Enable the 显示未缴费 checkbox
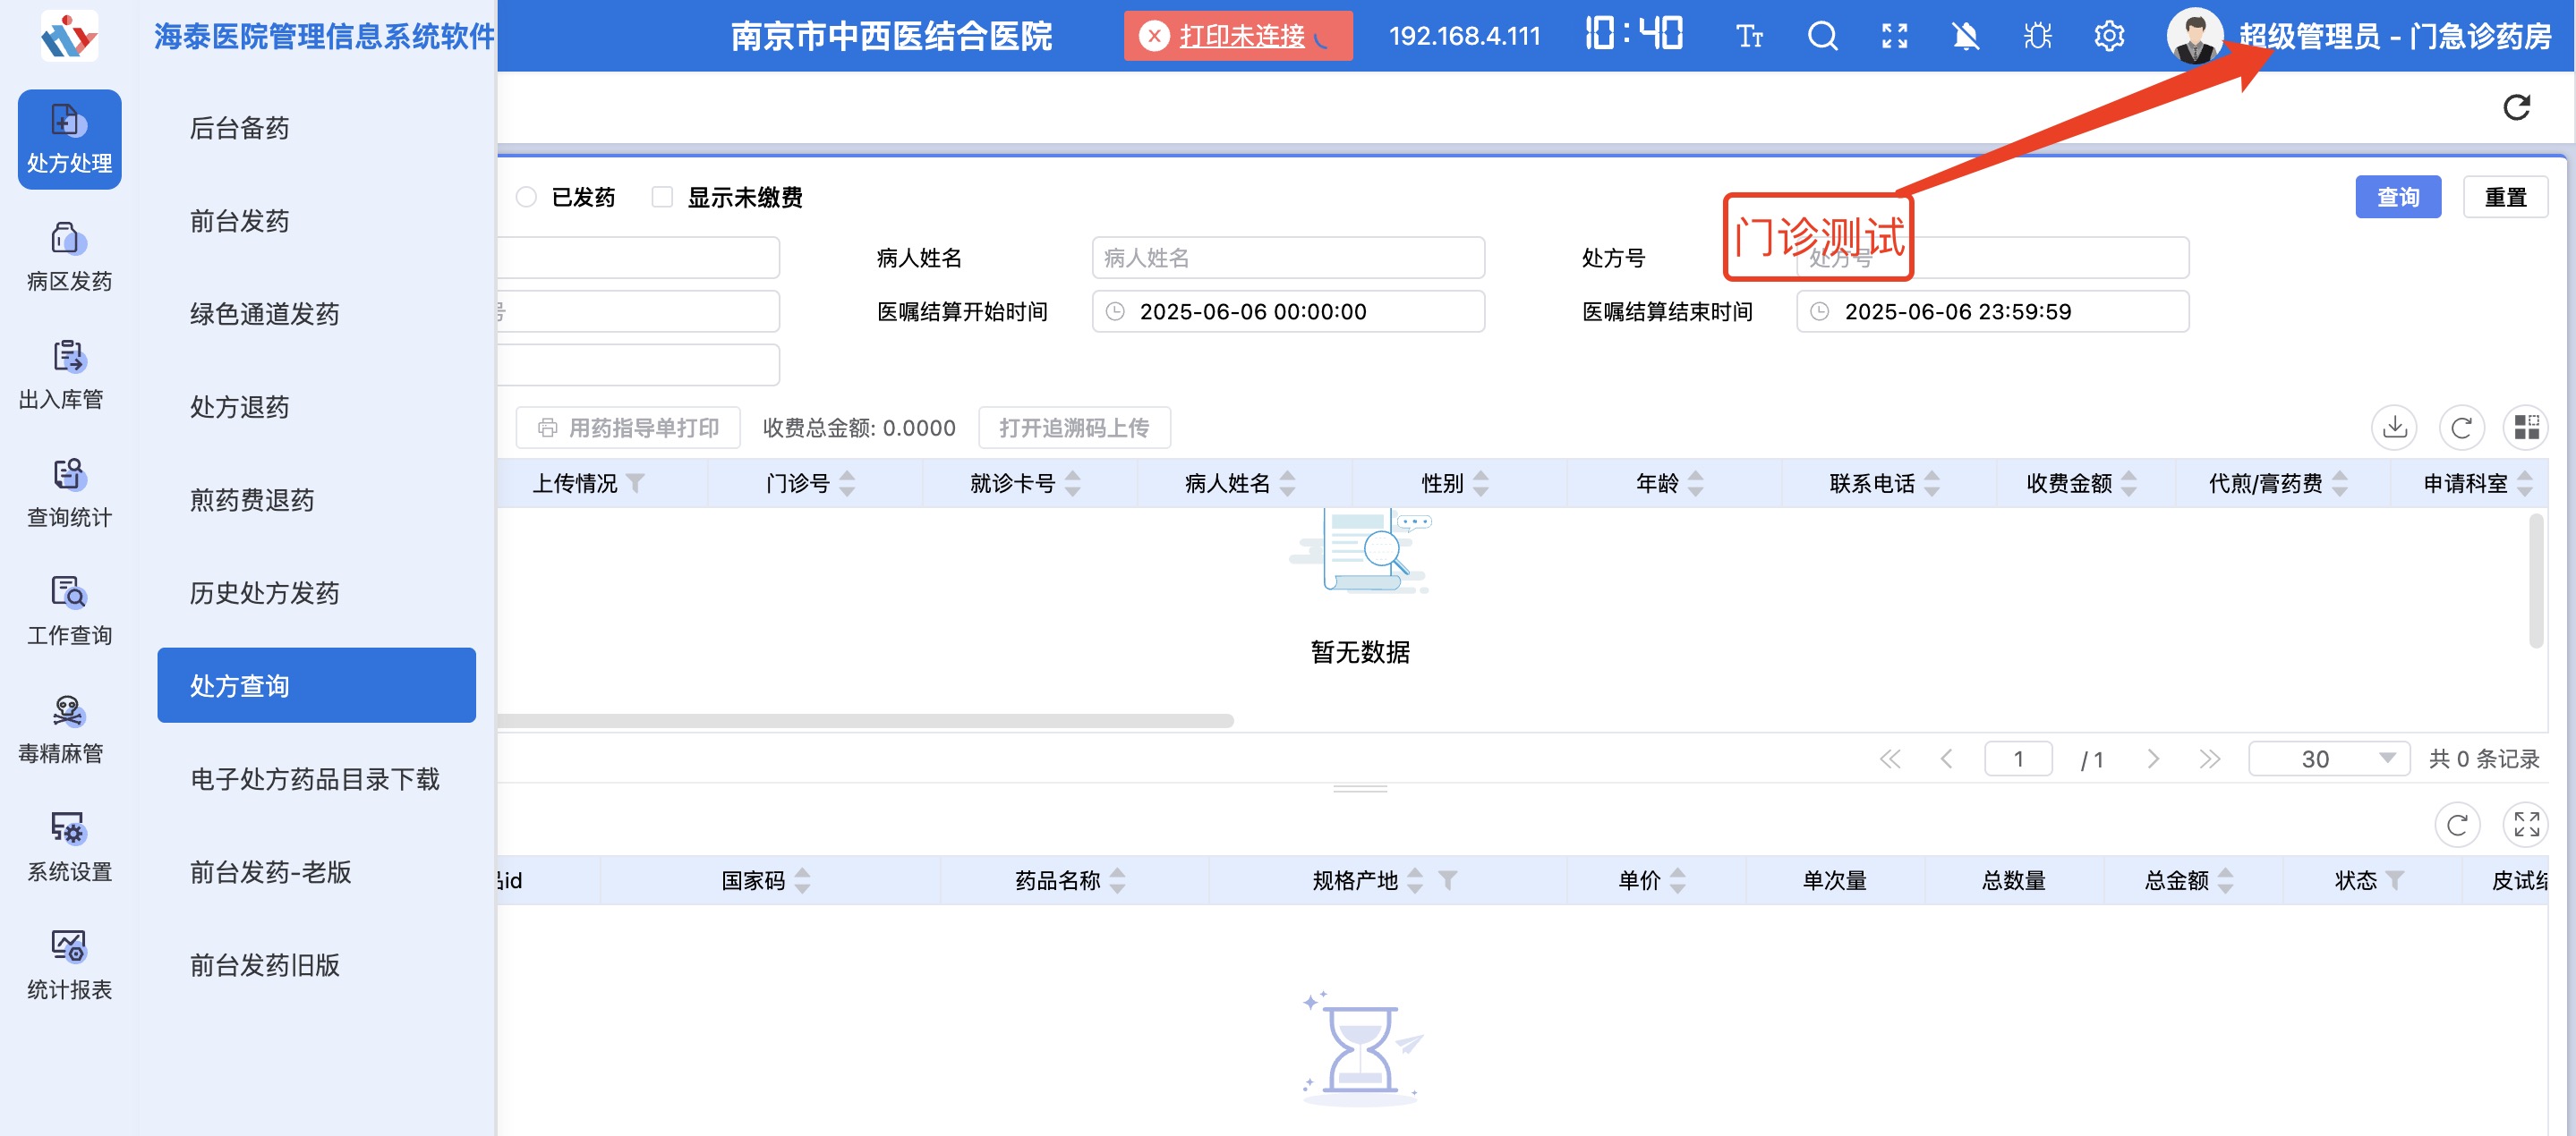The height and width of the screenshot is (1136, 2576). tap(661, 197)
